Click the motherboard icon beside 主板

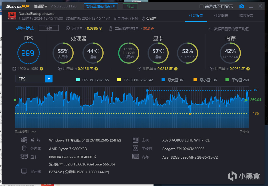click(x=136, y=140)
